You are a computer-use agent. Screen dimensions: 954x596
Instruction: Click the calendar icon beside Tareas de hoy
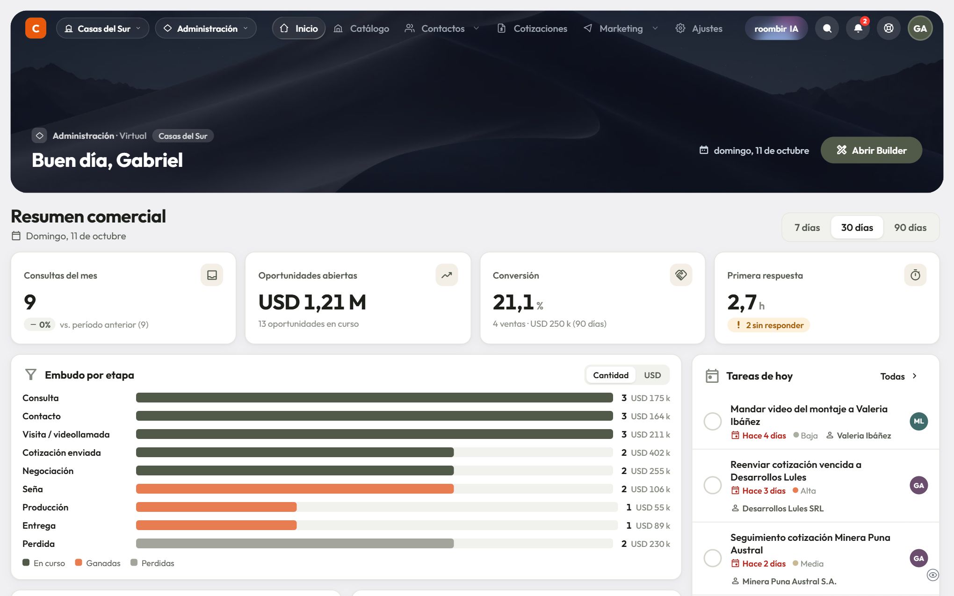[x=712, y=376]
